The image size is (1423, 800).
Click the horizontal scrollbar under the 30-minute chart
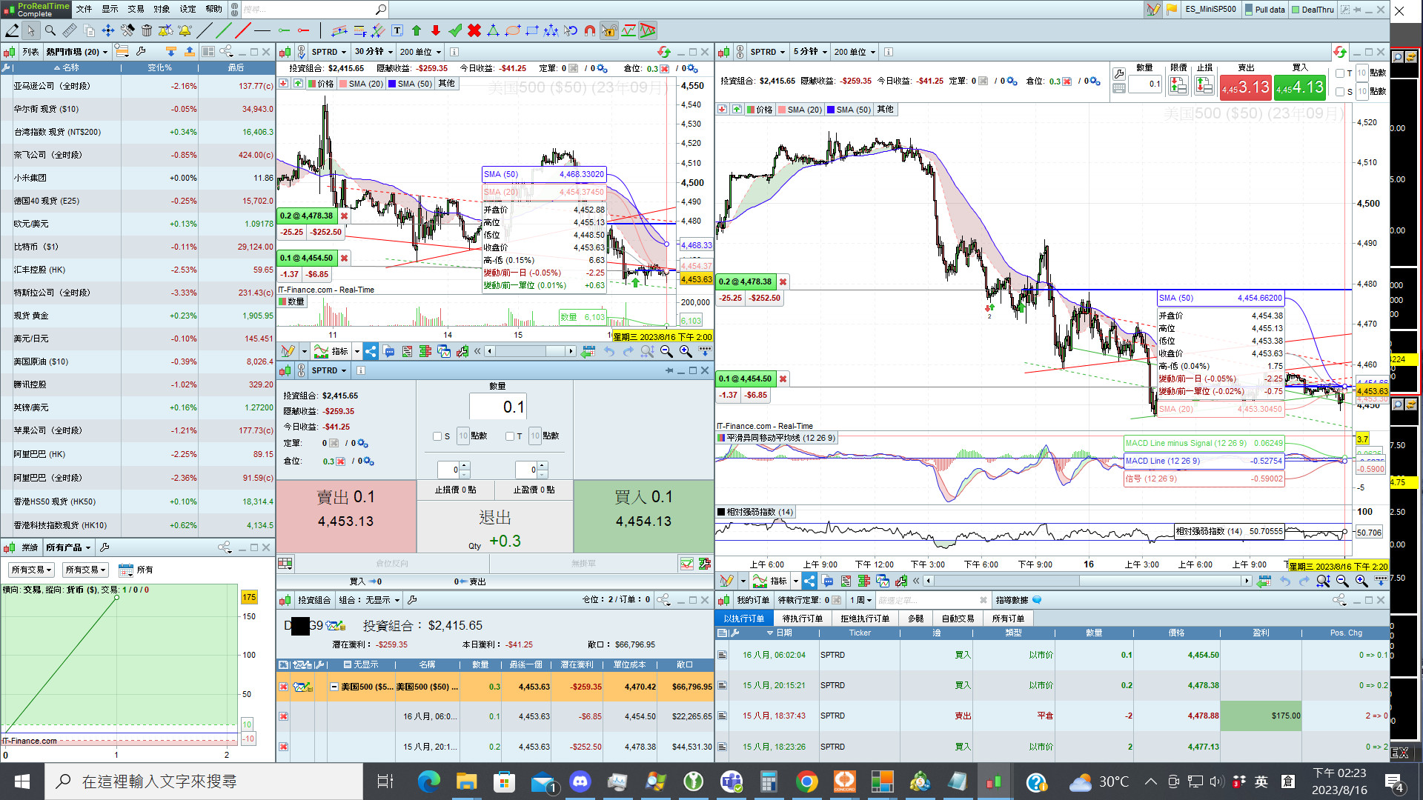pyautogui.click(x=530, y=351)
